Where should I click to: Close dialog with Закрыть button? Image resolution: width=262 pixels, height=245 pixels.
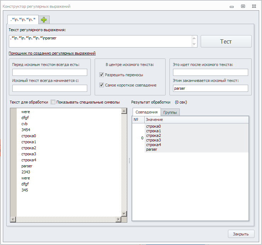(241, 234)
